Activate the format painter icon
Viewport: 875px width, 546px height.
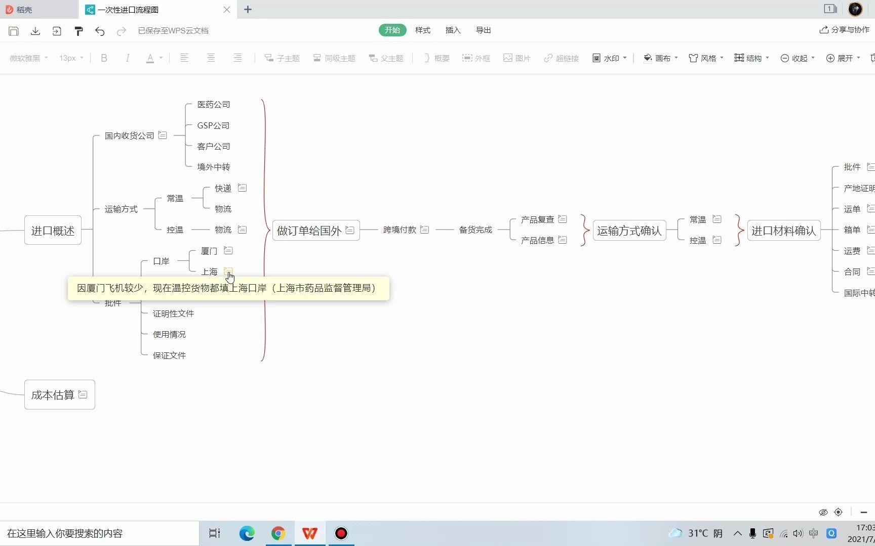pos(78,31)
